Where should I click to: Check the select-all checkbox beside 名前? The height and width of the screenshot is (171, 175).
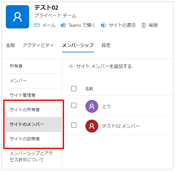[74, 89]
